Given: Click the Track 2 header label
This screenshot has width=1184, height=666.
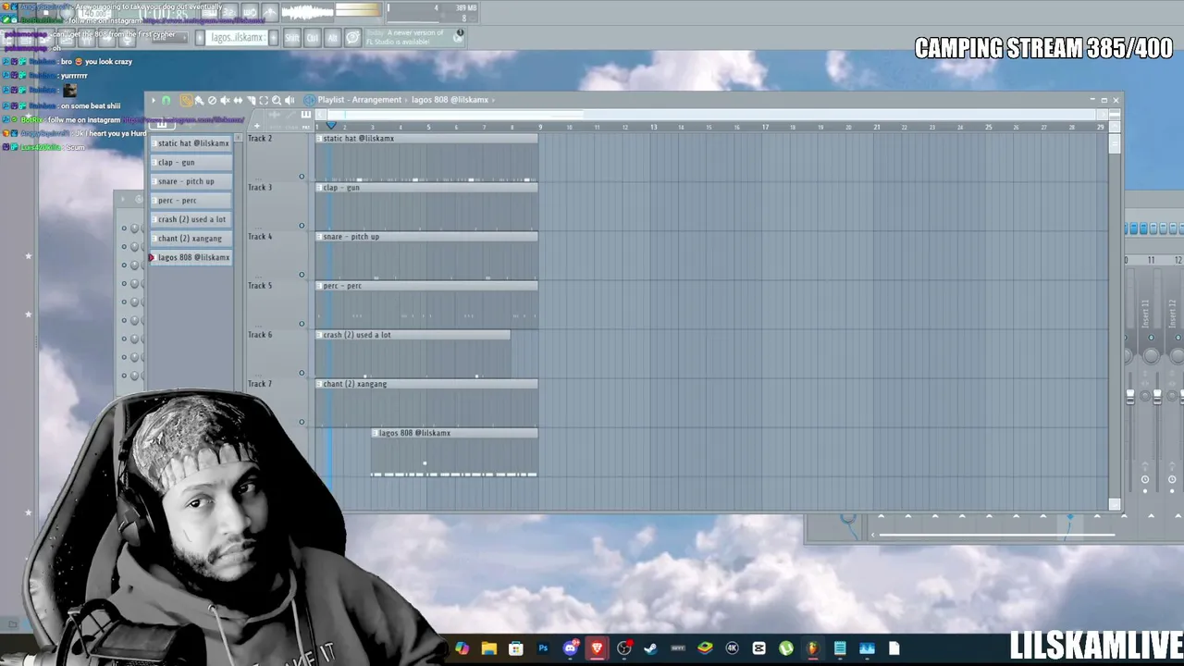Looking at the screenshot, I should [x=260, y=139].
